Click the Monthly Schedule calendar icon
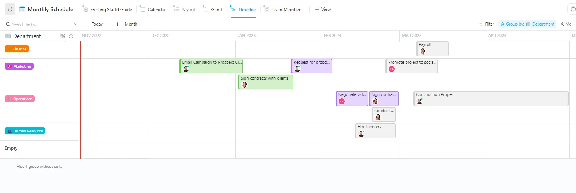 tap(22, 9)
